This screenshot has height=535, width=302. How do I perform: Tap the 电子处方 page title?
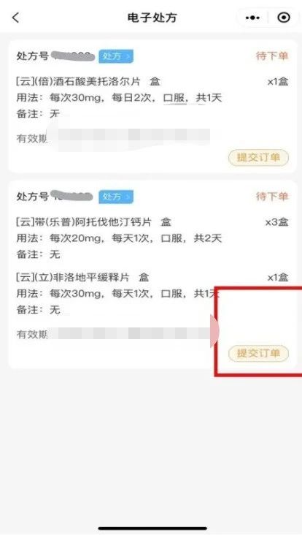click(152, 18)
